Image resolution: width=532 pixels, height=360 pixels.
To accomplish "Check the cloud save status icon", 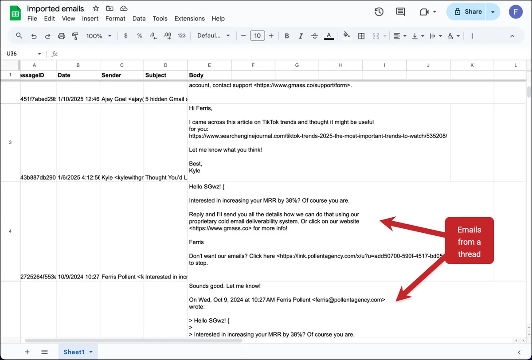I will (x=124, y=8).
